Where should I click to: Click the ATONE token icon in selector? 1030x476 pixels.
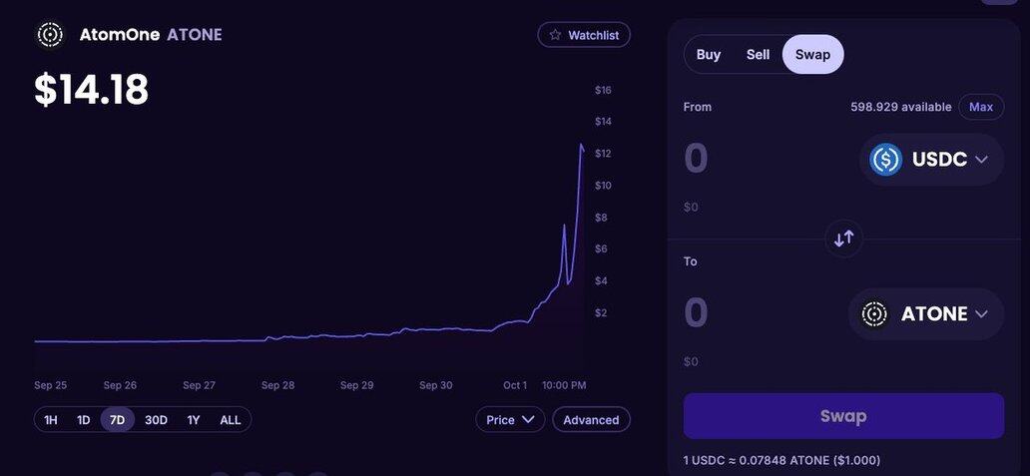pyautogui.click(x=874, y=314)
